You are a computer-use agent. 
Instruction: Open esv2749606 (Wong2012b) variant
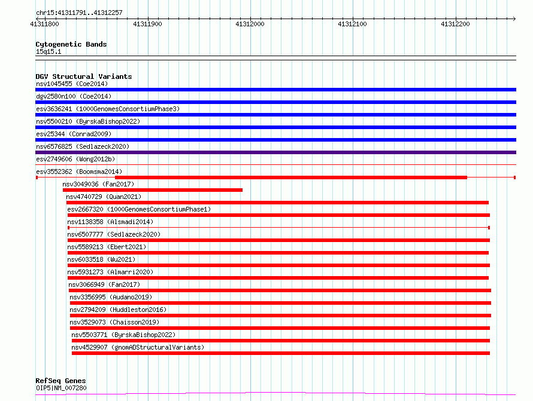pos(75,159)
